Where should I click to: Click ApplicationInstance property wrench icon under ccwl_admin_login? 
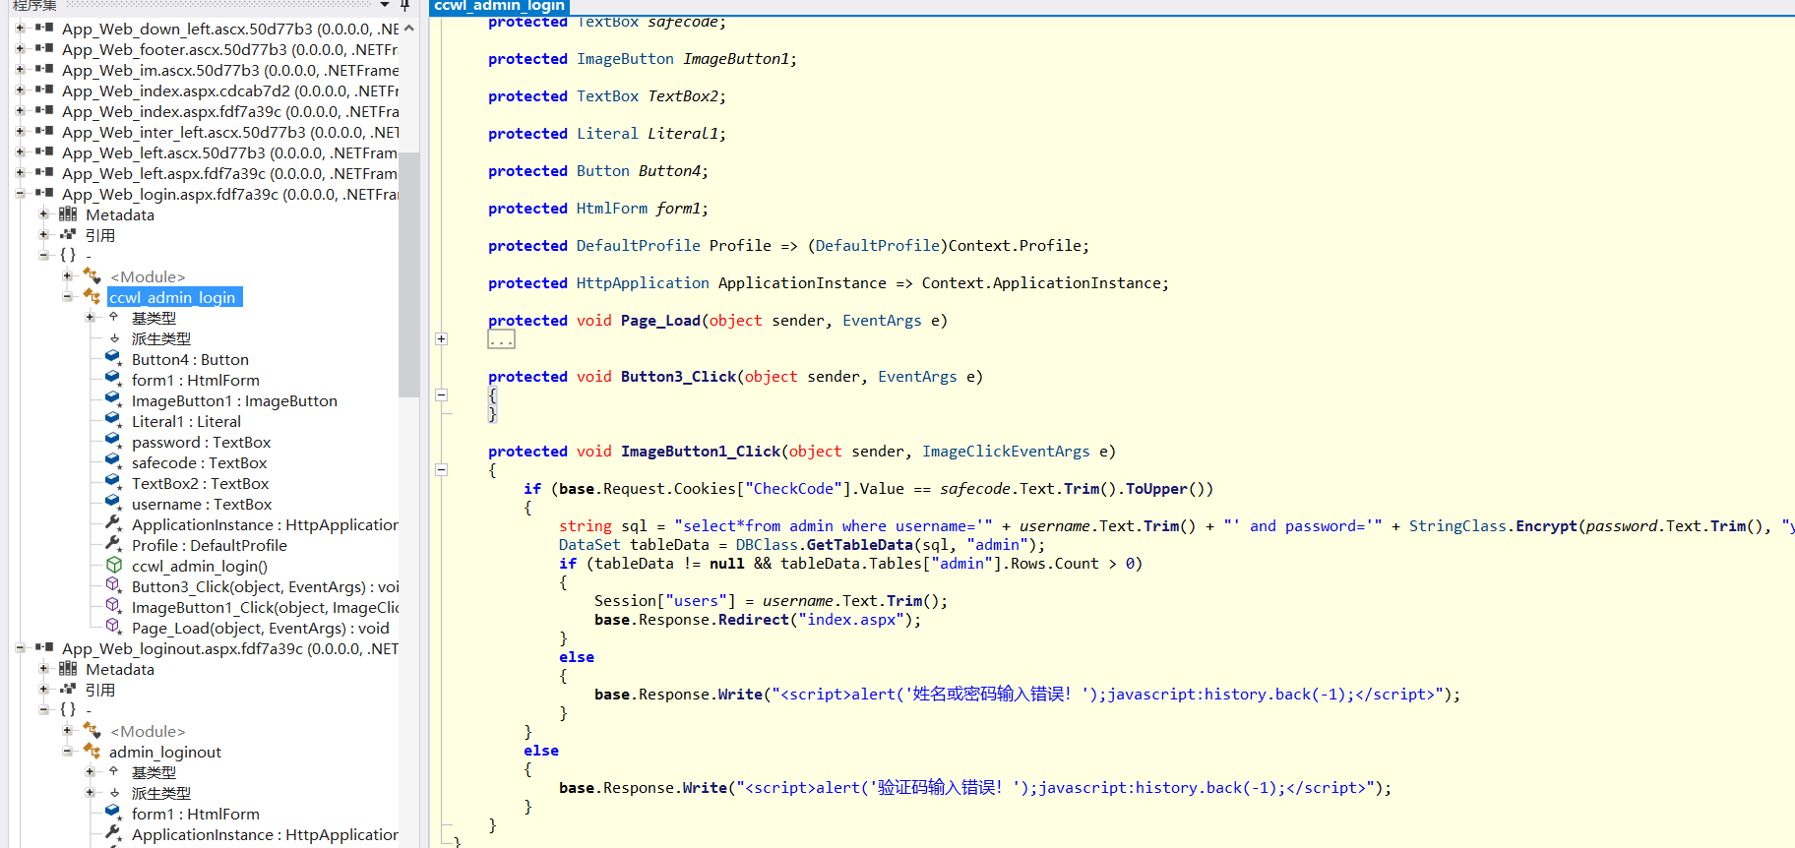click(x=113, y=523)
